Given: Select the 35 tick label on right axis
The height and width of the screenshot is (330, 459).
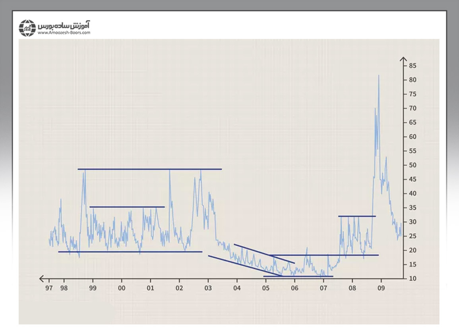Looking at the screenshot, I should (413, 208).
